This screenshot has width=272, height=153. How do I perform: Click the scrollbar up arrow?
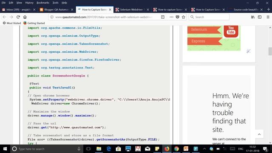[270, 28]
